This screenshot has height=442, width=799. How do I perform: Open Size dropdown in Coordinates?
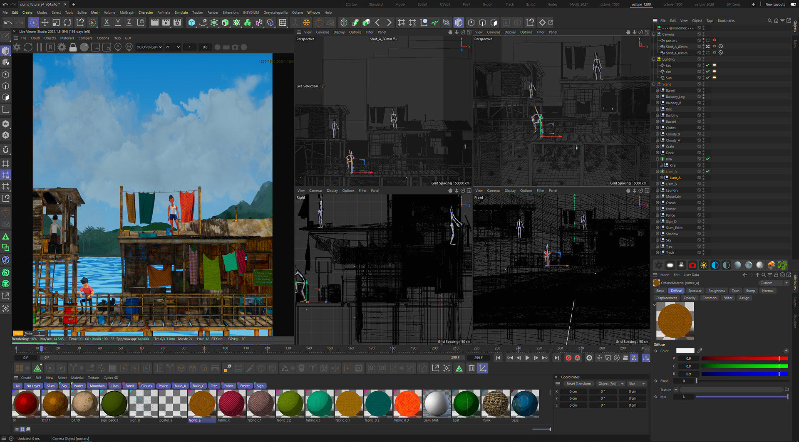point(637,384)
